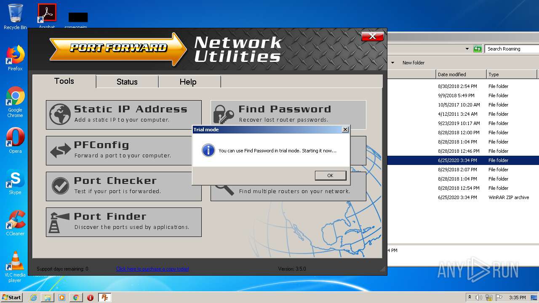539x303 pixels.
Task: Click the Port Forward arrow logo
Action: point(118,49)
